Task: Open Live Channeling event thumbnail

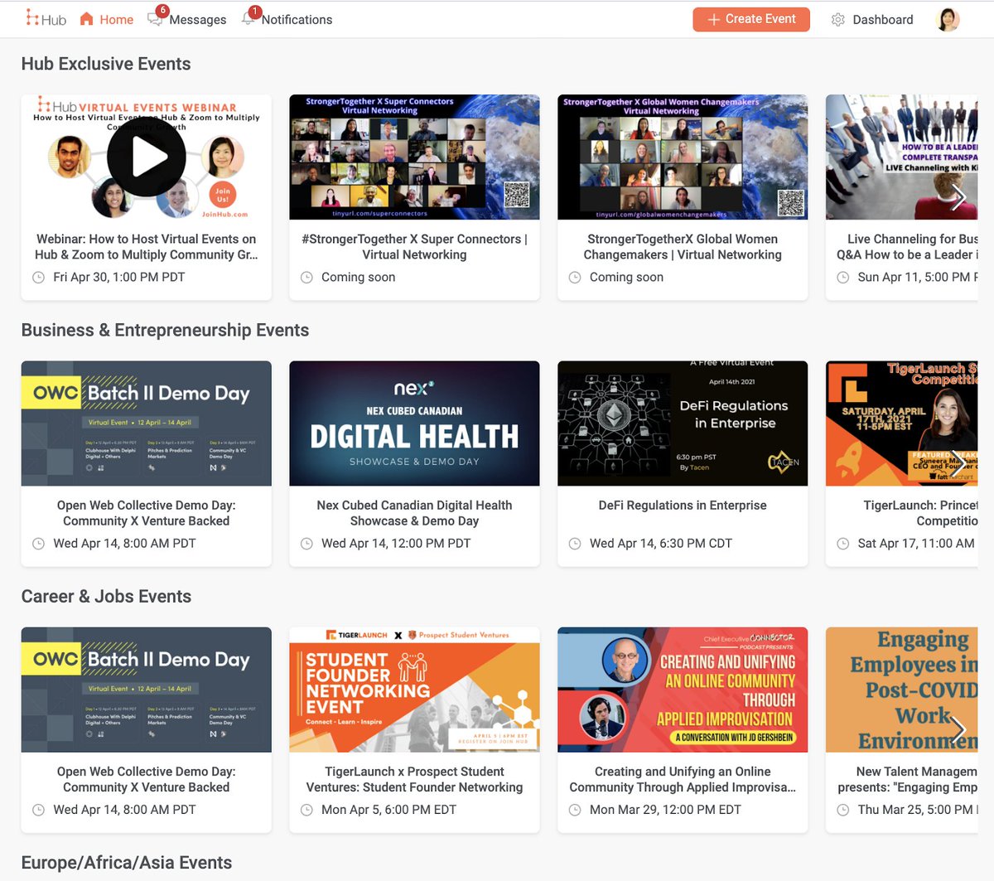Action: [902, 157]
